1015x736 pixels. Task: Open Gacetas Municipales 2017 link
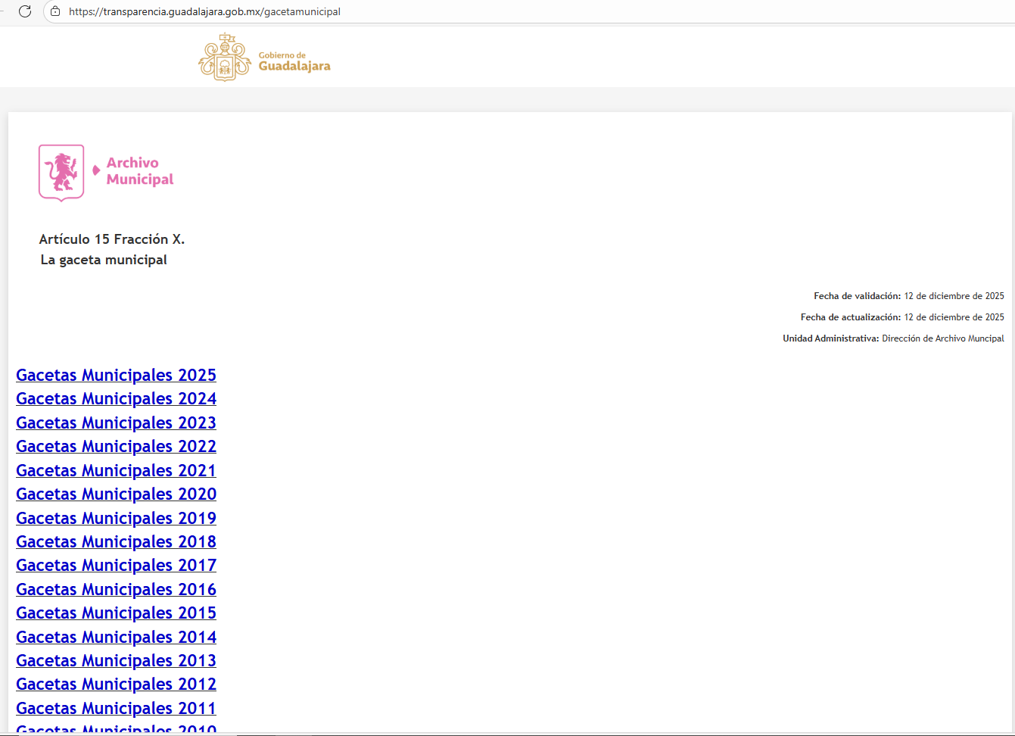[x=116, y=565]
